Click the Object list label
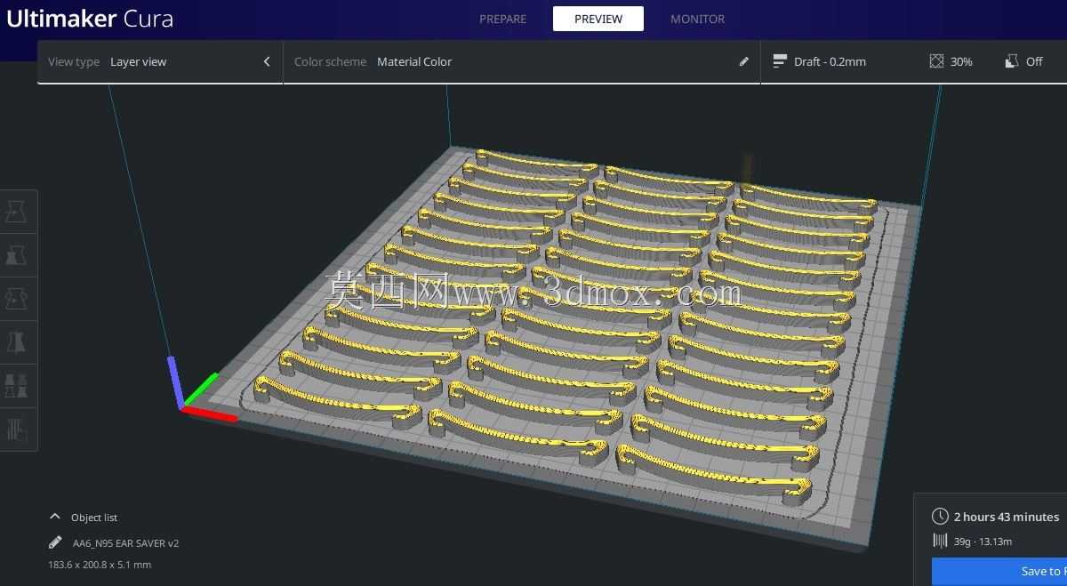The width and height of the screenshot is (1067, 586). click(94, 518)
